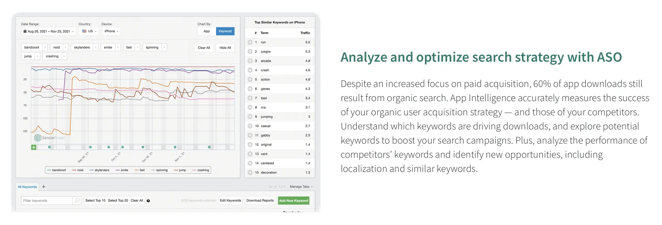Add a new tab with plus icon
Viewport: 662px width, 225px height.
[43, 186]
